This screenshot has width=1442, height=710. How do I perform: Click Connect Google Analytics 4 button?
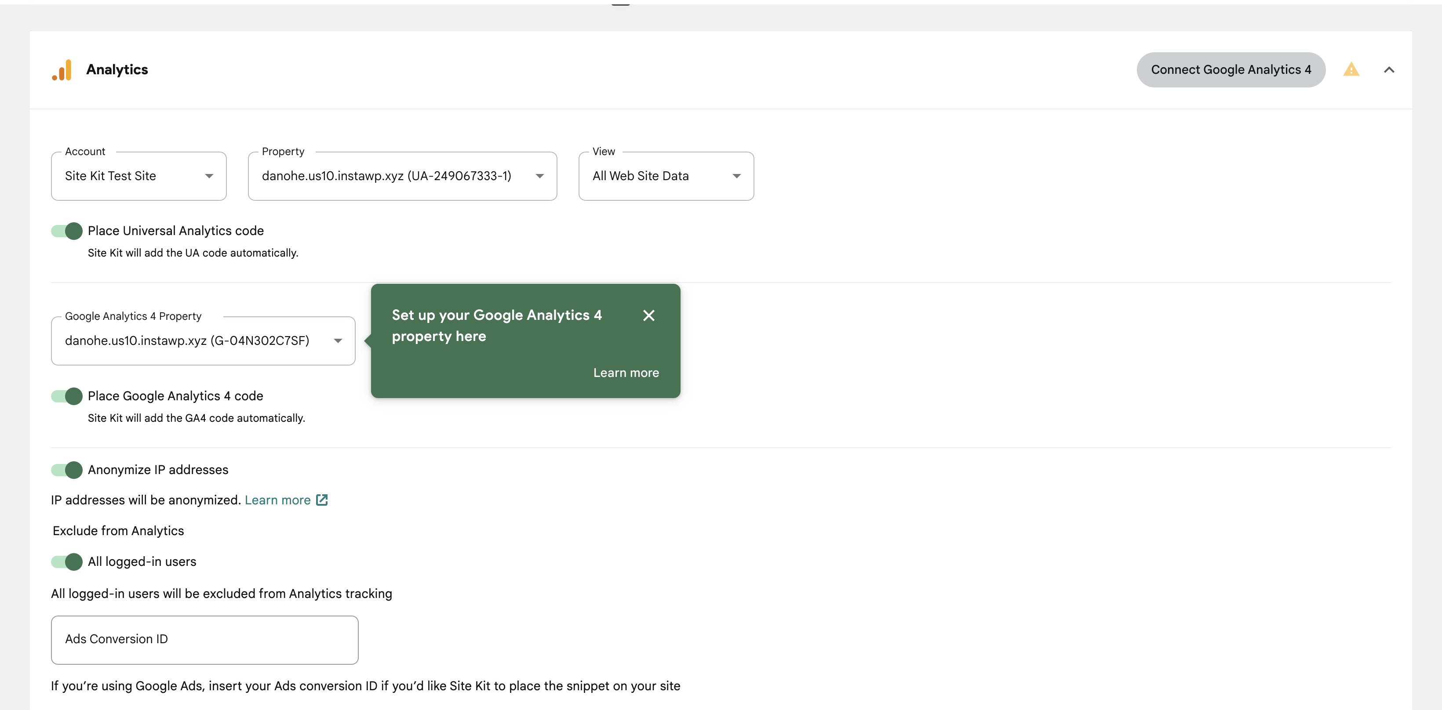tap(1231, 70)
